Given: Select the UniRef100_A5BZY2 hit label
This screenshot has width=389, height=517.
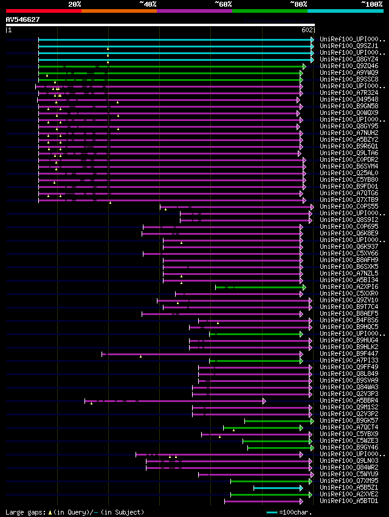Looking at the screenshot, I should pyautogui.click(x=349, y=140).
